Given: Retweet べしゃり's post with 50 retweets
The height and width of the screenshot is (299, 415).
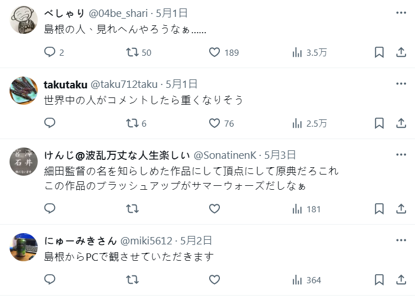Looking at the screenshot, I should coord(132,52).
